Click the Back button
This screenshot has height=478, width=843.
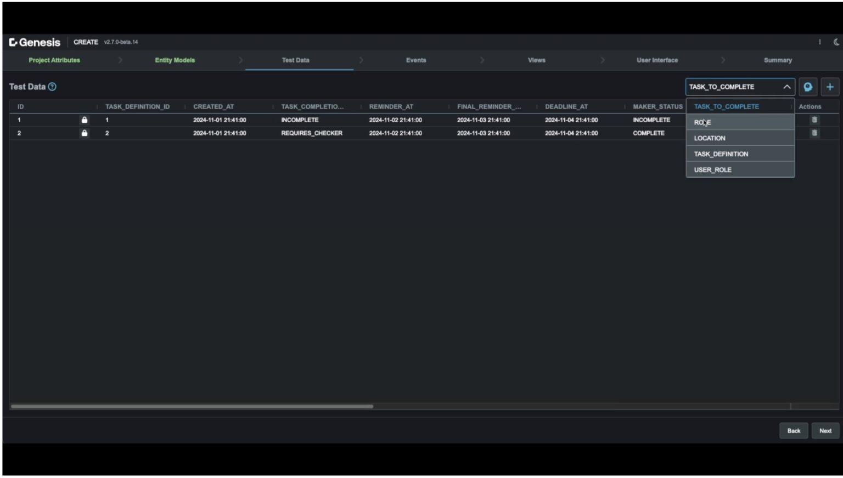point(793,430)
